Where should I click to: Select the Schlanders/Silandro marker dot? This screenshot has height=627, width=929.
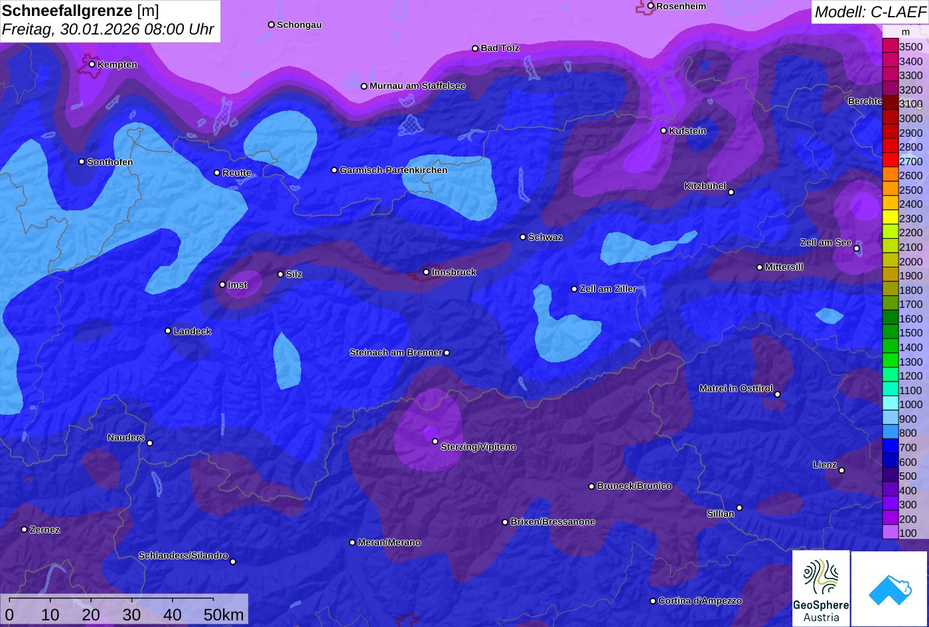click(233, 562)
